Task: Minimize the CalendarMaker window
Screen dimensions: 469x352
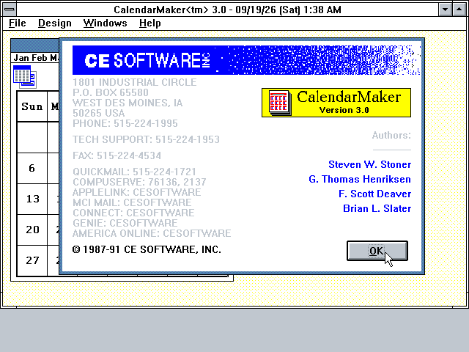Action: point(445,10)
